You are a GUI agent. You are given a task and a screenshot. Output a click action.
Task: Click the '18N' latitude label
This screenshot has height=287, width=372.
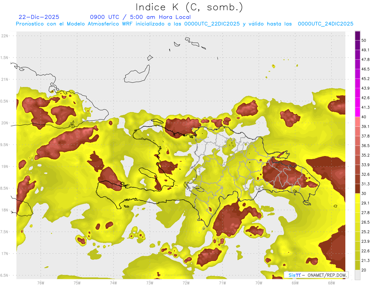[x=5, y=210]
